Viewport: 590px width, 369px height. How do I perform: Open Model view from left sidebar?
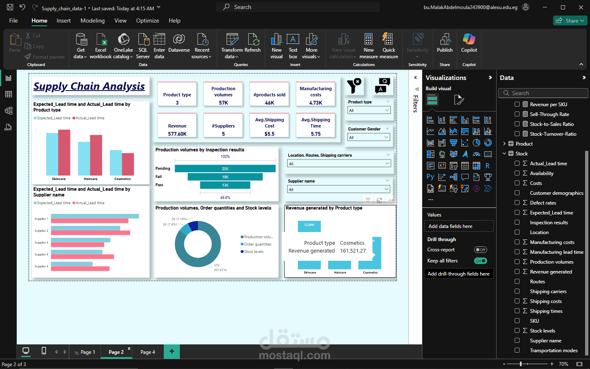(8, 111)
